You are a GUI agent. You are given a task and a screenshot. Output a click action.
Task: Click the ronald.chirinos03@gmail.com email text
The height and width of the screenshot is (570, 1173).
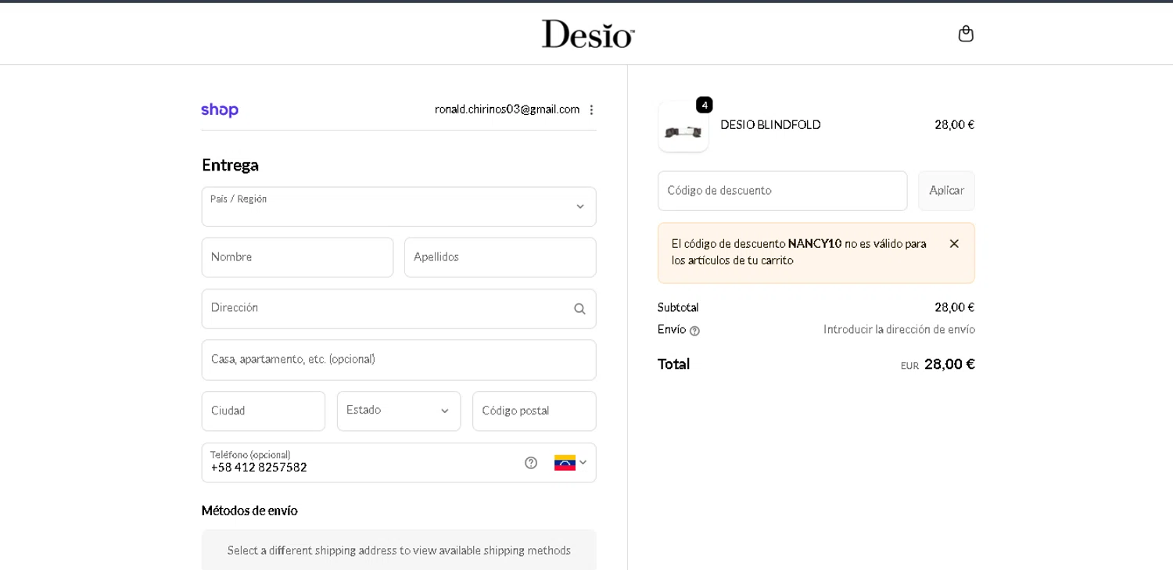507,109
